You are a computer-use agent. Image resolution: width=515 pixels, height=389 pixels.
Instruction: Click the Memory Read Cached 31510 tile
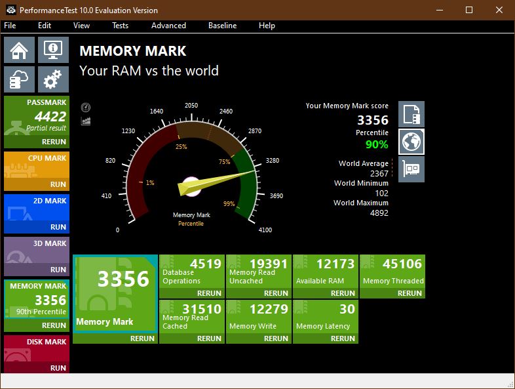[x=192, y=316]
